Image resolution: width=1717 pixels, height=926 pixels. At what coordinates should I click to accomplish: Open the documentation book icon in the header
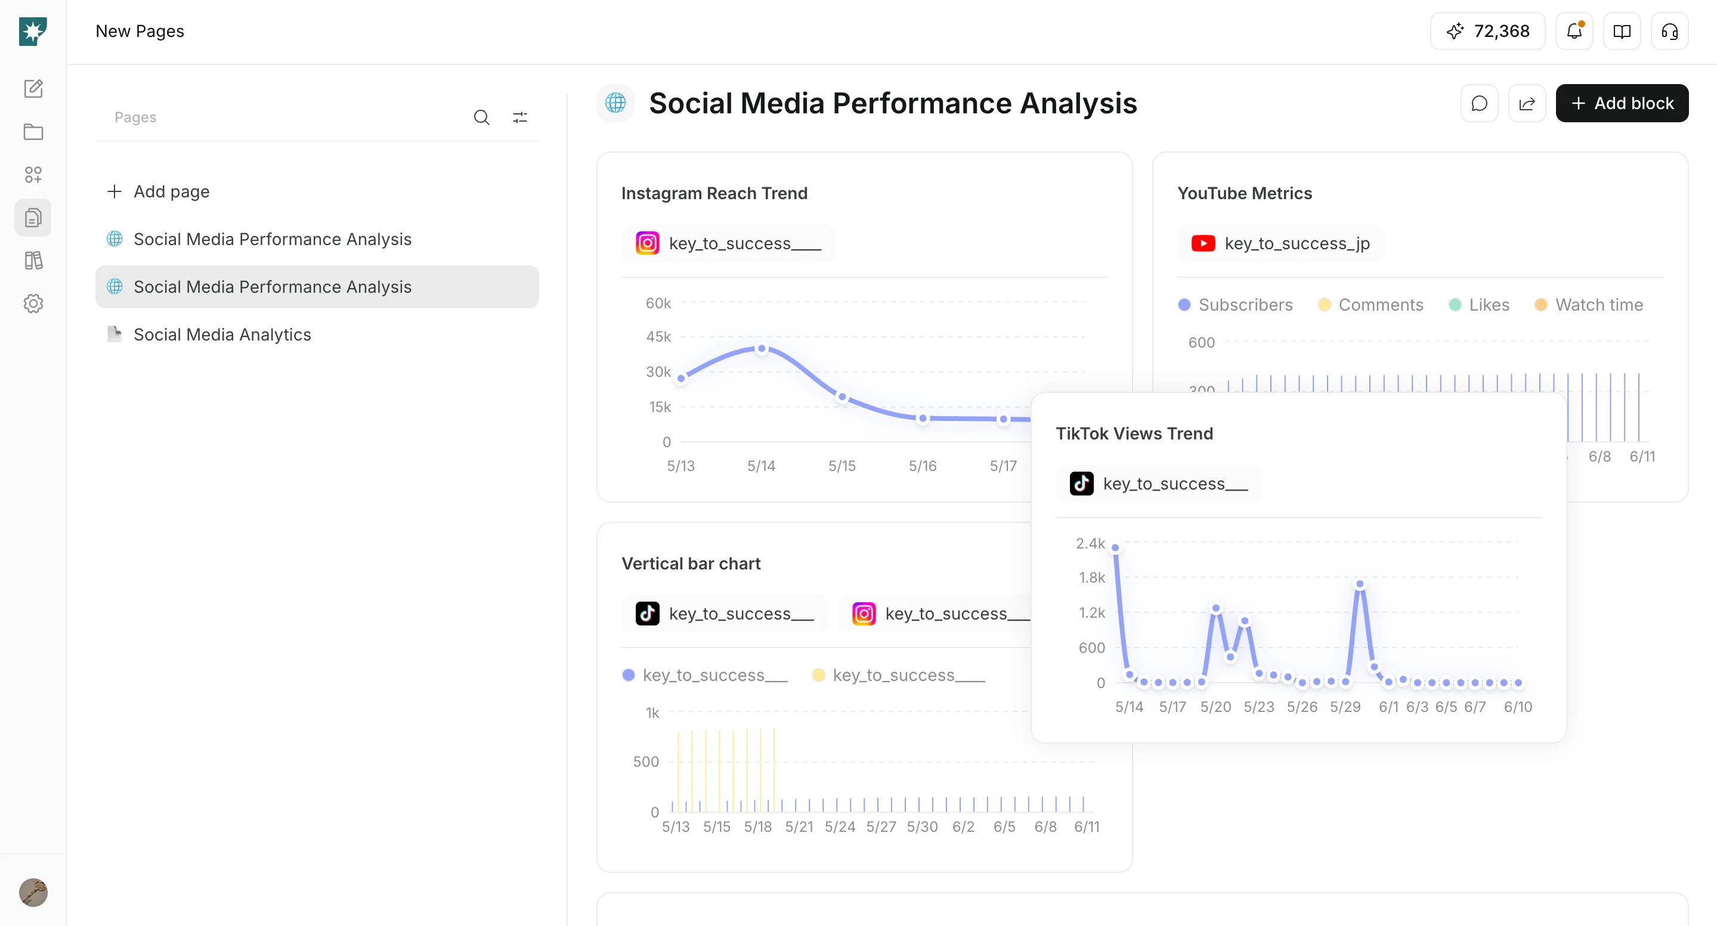click(x=1622, y=32)
